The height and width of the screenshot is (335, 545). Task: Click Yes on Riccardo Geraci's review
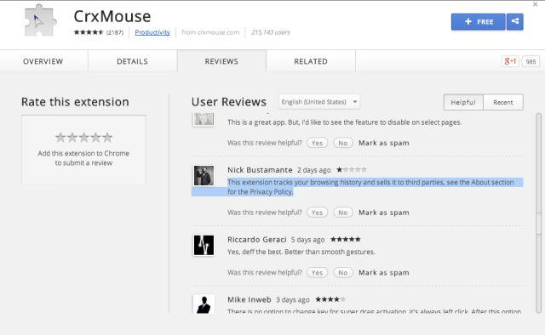[x=317, y=273]
